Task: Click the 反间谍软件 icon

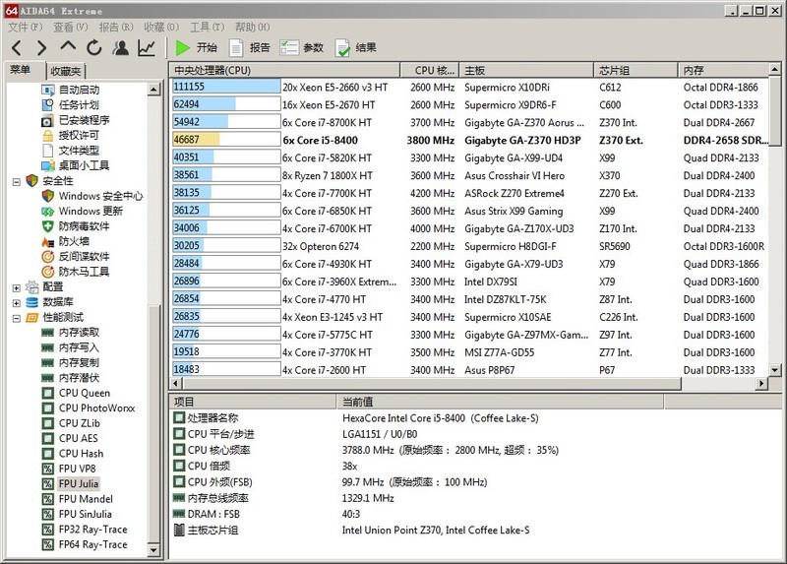Action: pos(47,257)
